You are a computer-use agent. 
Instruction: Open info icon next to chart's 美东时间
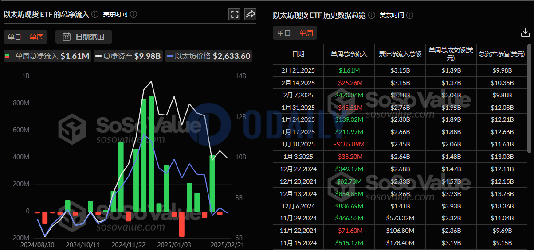[x=133, y=14]
